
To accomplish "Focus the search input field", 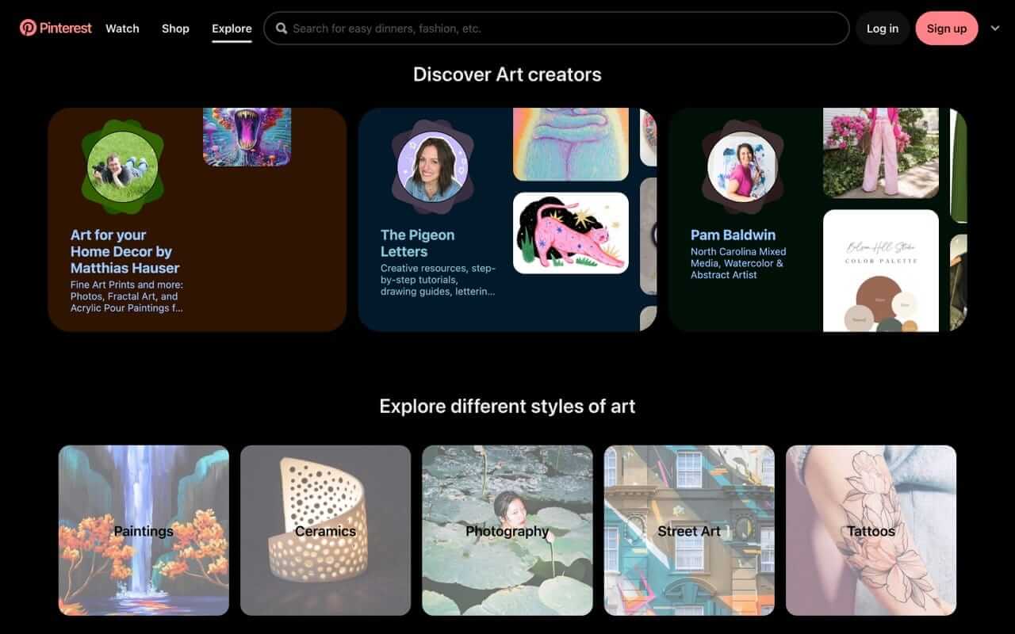I will pos(557,29).
